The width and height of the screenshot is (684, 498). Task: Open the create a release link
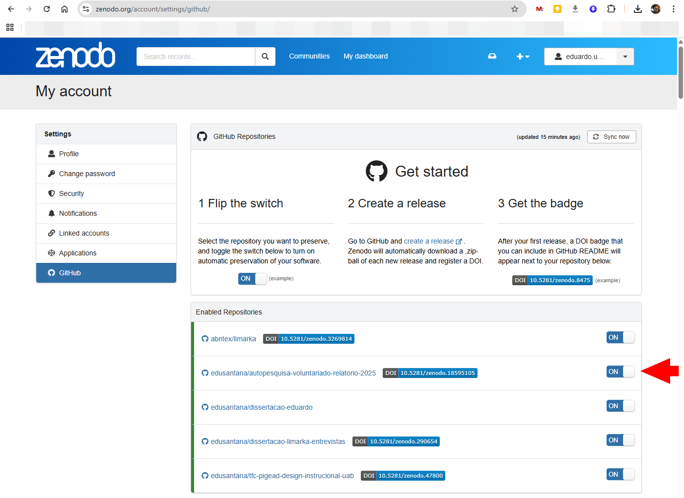click(429, 241)
